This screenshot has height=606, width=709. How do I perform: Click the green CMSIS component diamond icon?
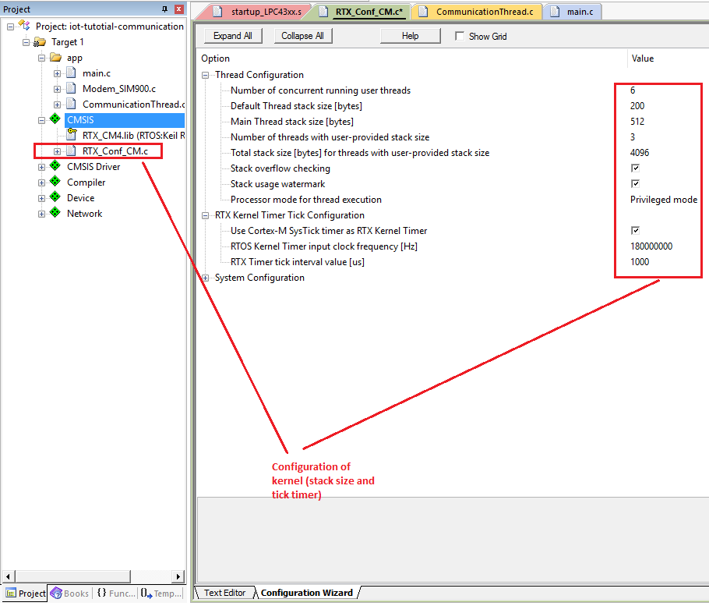click(x=55, y=120)
